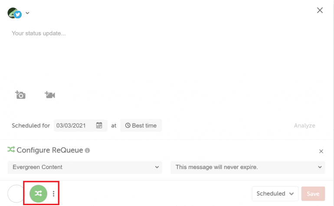Open the calendar date picker icon
The image size is (334, 206).
point(99,125)
